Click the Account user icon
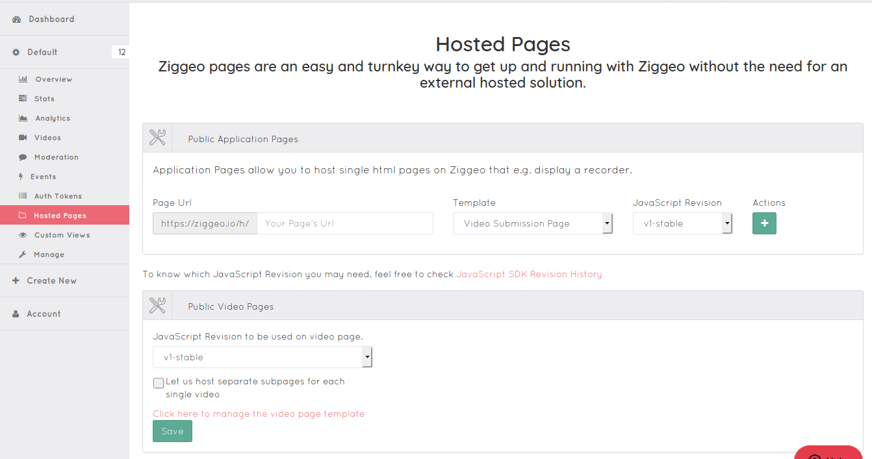The height and width of the screenshot is (459, 872). point(16,314)
